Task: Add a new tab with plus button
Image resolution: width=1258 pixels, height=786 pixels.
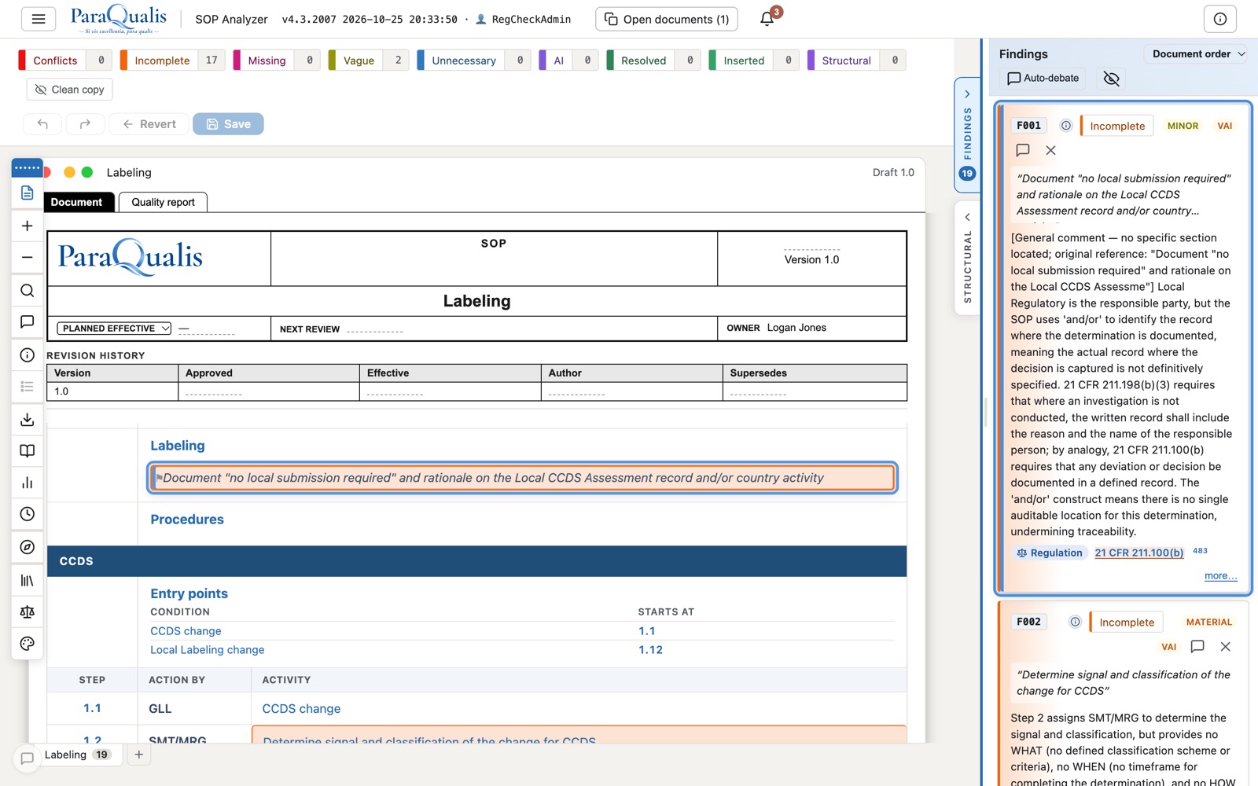Action: [x=138, y=755]
